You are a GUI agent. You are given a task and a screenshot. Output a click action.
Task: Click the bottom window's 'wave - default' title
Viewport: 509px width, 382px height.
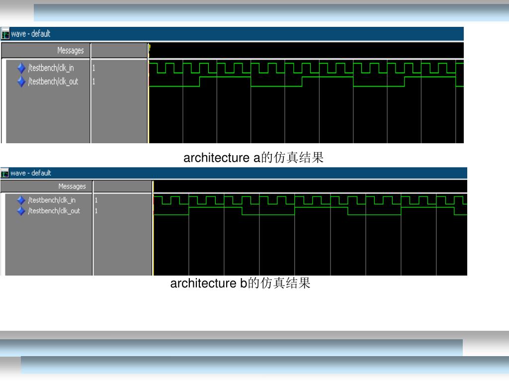[x=31, y=173]
